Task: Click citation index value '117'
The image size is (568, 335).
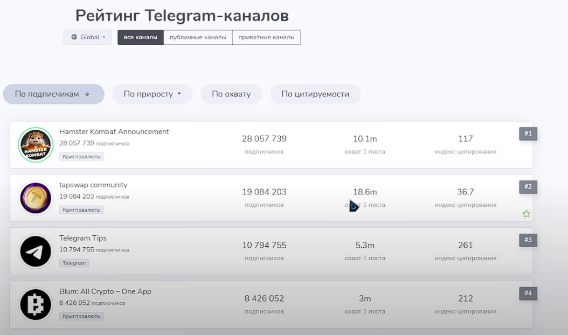Action: [x=466, y=139]
